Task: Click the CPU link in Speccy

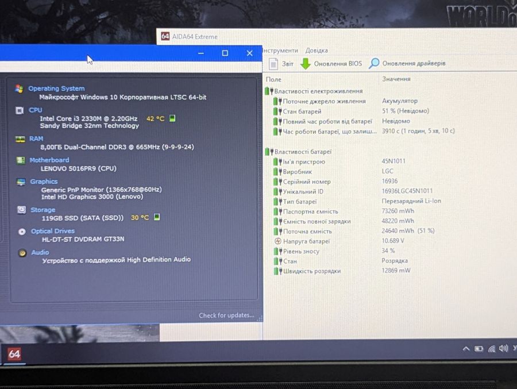Action: coord(35,110)
